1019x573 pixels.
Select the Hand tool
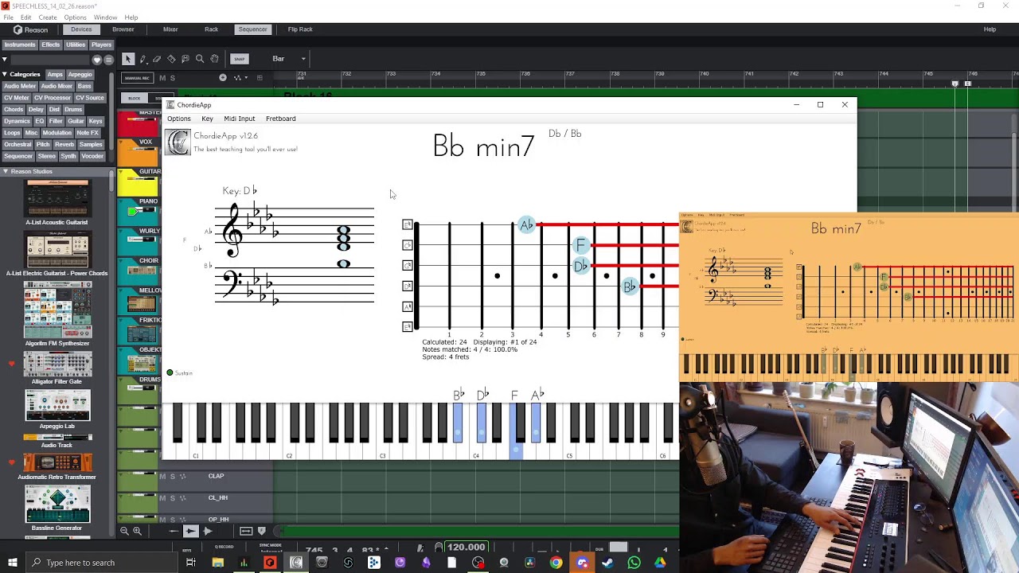coord(214,59)
